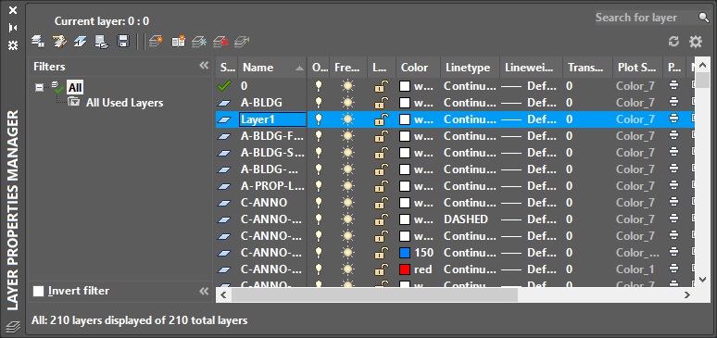Click the vertical scrollbar down arrow
Screen dimensions: 717x338
click(x=704, y=279)
